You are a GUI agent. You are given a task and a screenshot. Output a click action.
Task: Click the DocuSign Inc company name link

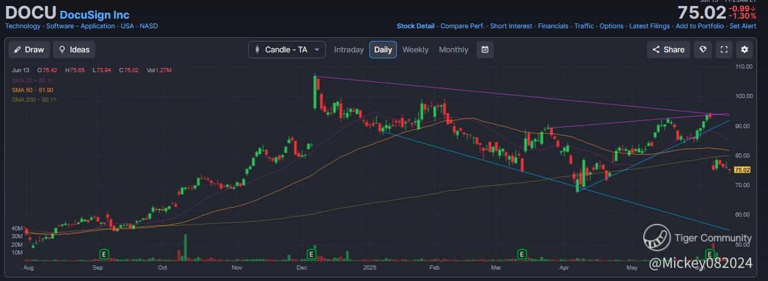(x=95, y=14)
